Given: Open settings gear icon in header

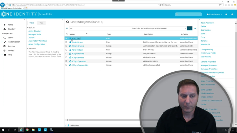Looking at the screenshot, I should [x=226, y=14].
